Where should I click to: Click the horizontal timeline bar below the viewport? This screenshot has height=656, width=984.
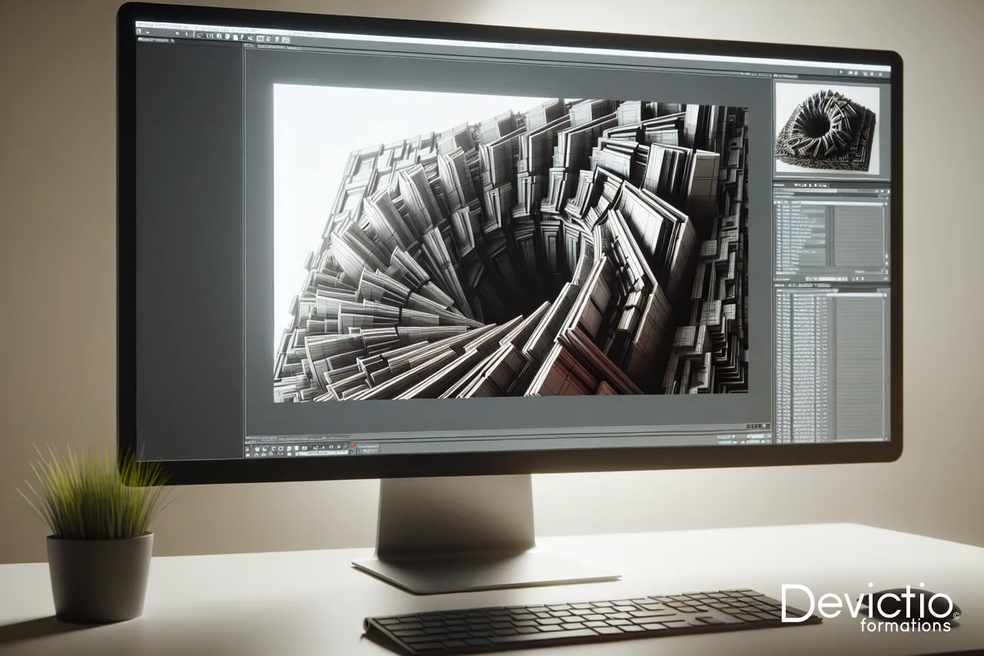507,434
